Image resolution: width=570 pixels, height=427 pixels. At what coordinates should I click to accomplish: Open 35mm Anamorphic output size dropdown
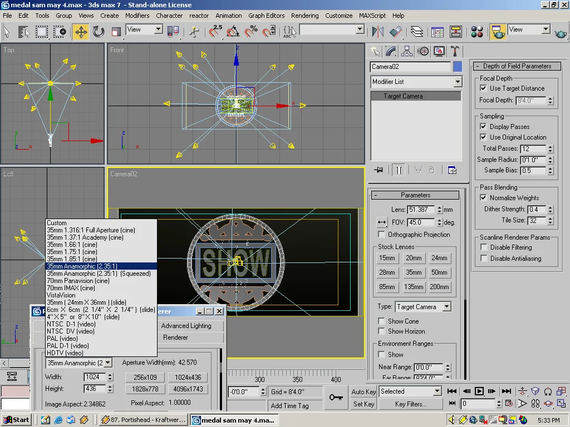coord(78,363)
